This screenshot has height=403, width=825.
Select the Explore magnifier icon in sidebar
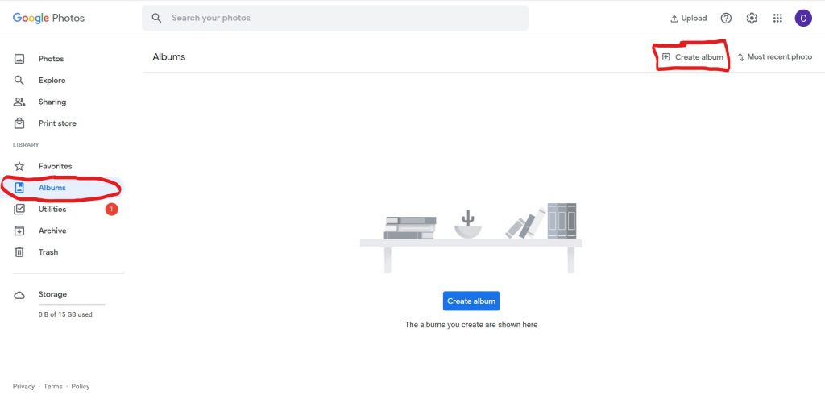19,81
